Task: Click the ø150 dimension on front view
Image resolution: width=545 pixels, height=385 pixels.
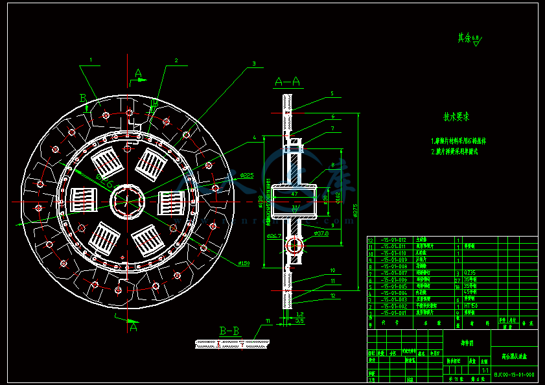Action: (x=244, y=263)
